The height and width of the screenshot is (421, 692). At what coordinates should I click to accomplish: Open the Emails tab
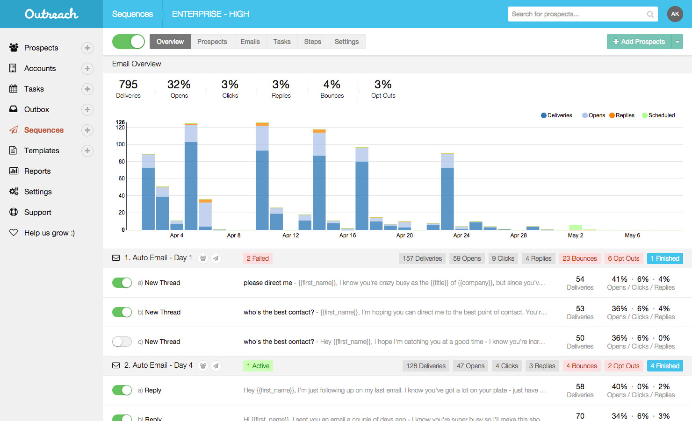(x=250, y=42)
